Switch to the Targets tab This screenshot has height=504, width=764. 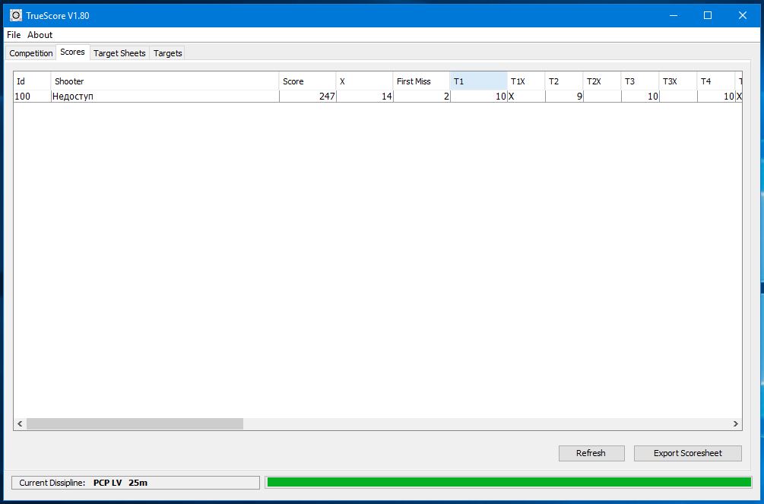click(x=167, y=53)
